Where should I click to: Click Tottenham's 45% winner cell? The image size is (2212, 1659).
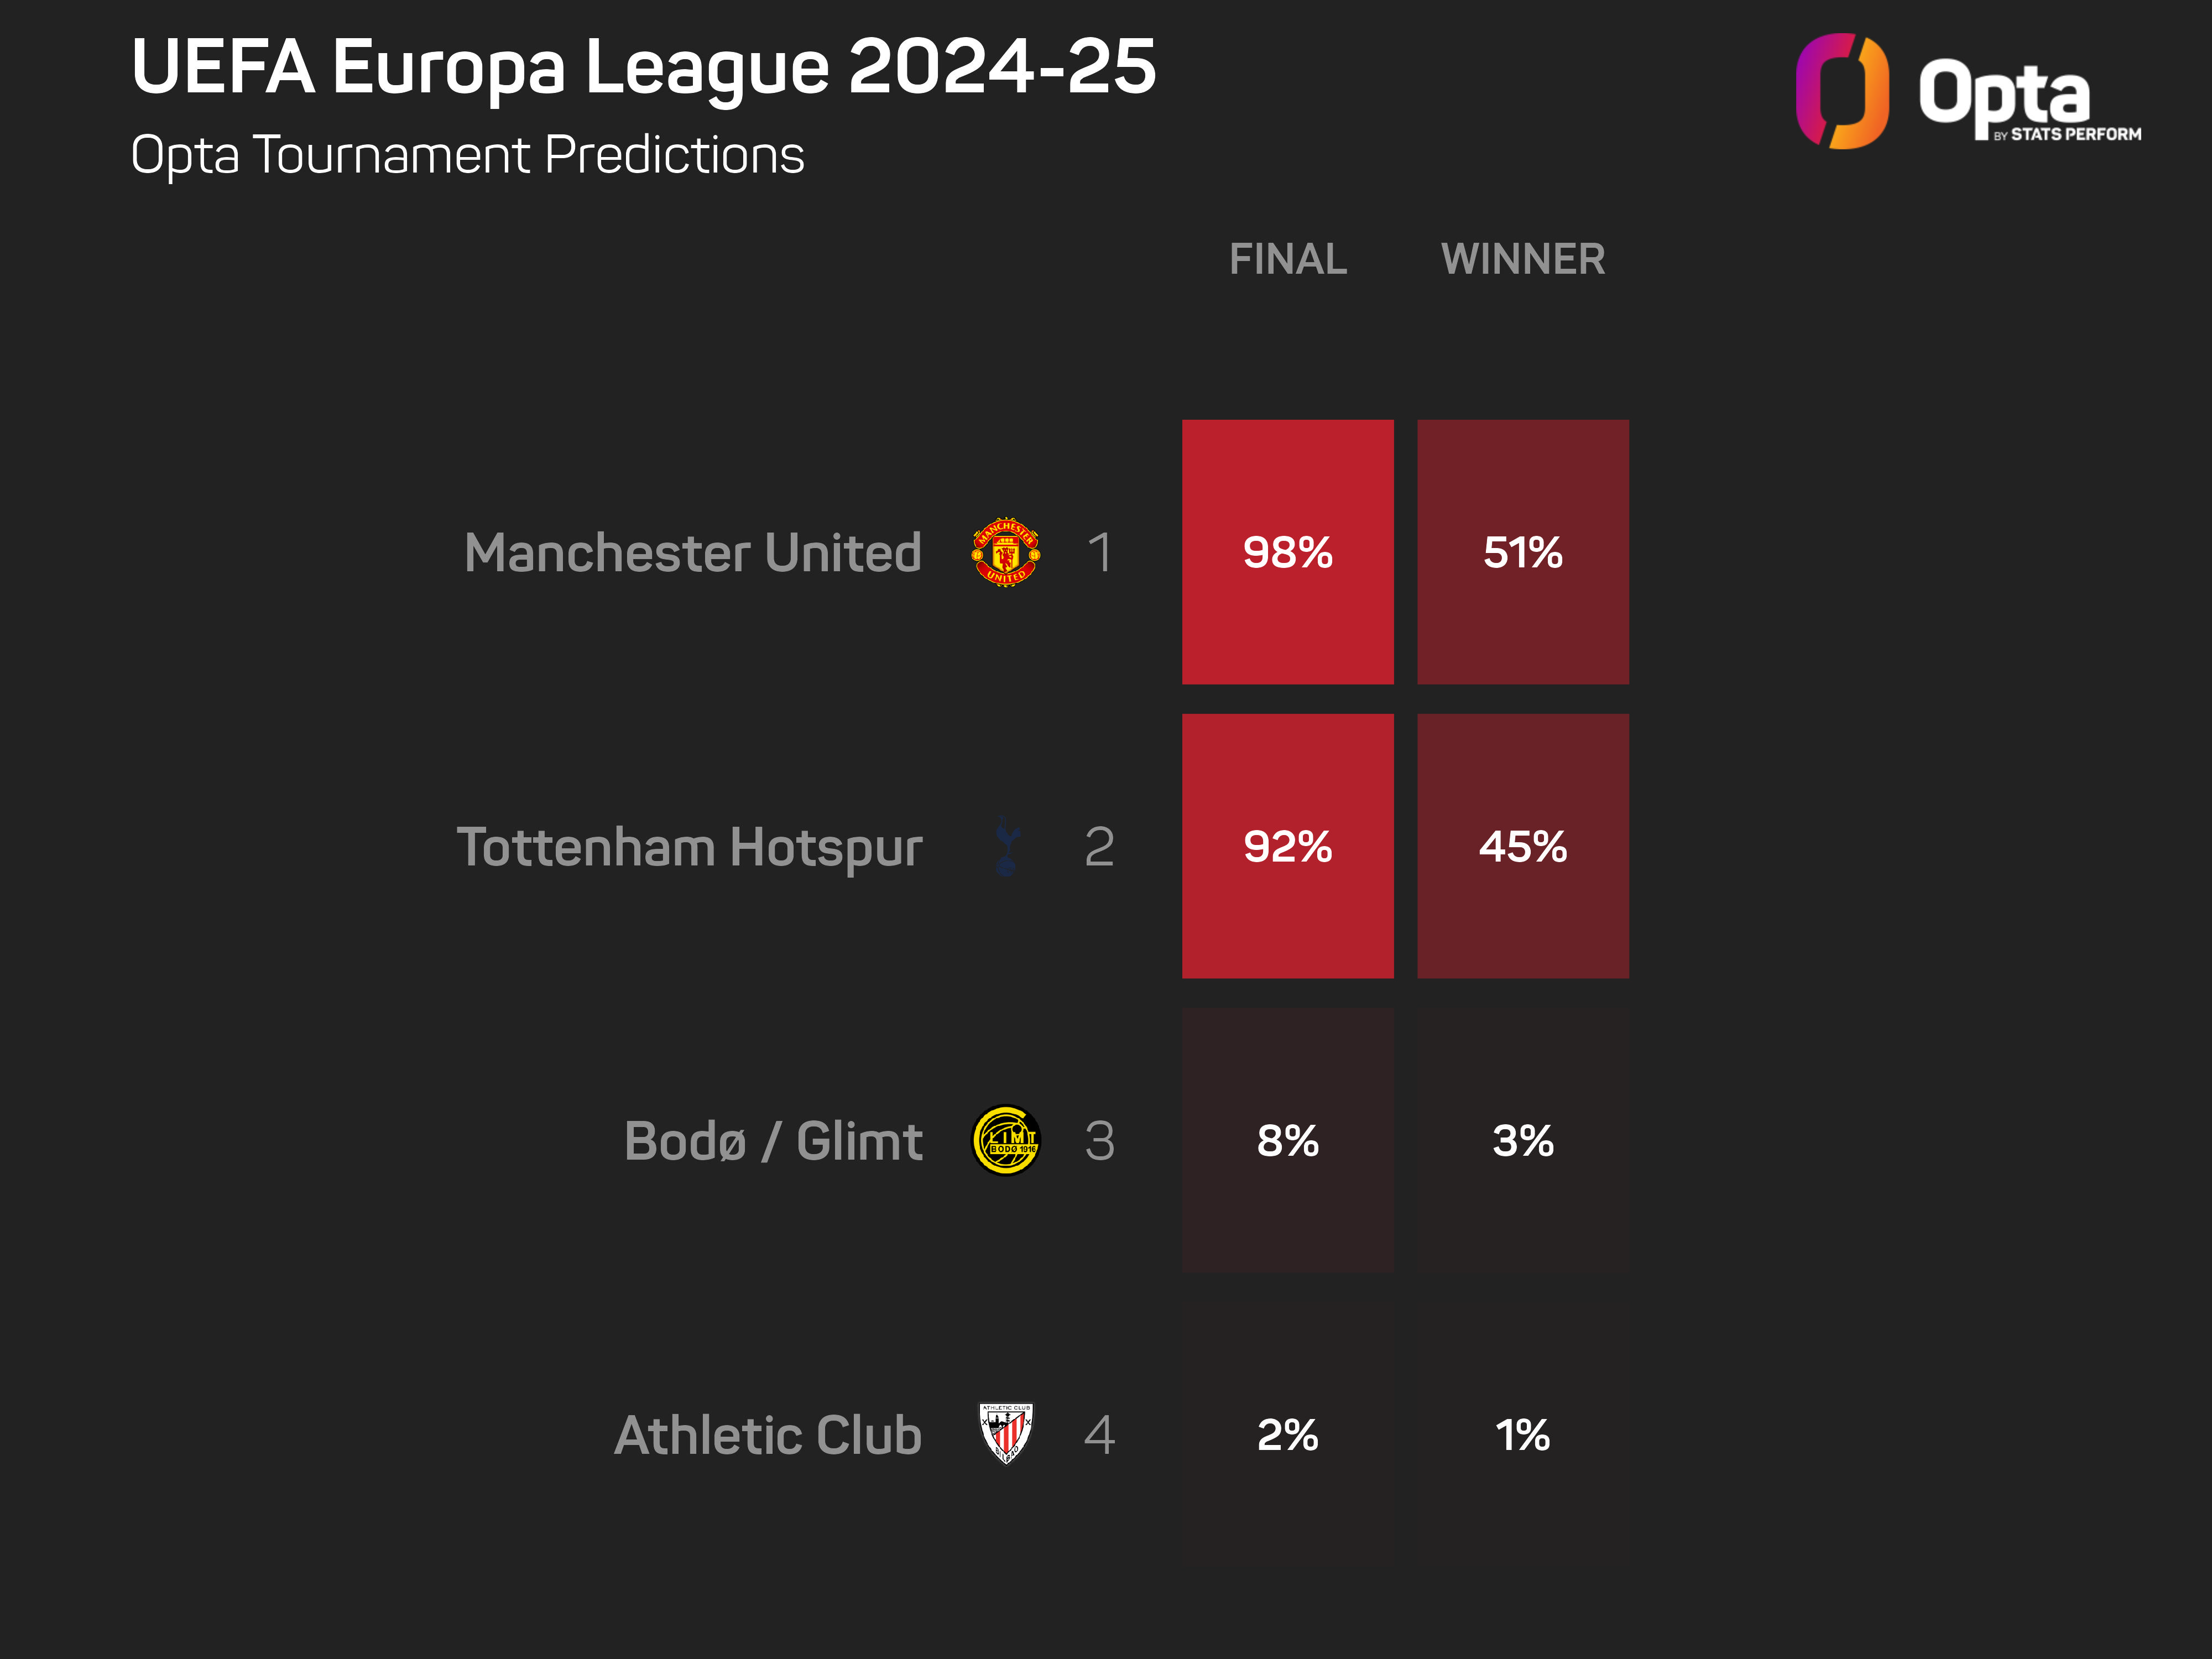coord(1522,846)
